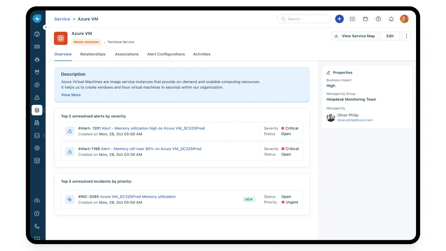Open the user profile avatar
The image size is (446, 251).
click(x=404, y=19)
